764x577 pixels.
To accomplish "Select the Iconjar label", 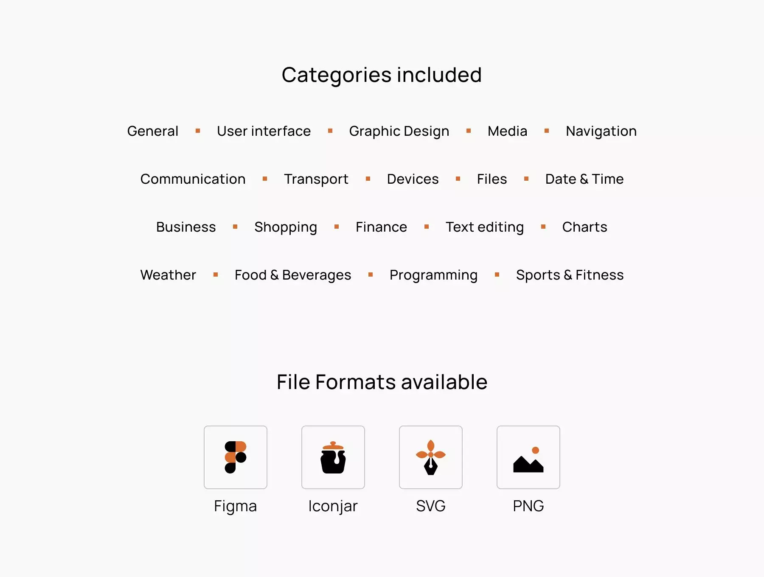I will click(x=333, y=506).
